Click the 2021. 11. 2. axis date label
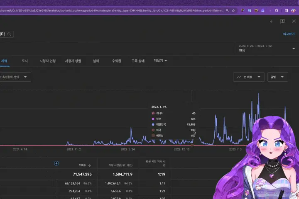299x199 pixels. pos(74,150)
